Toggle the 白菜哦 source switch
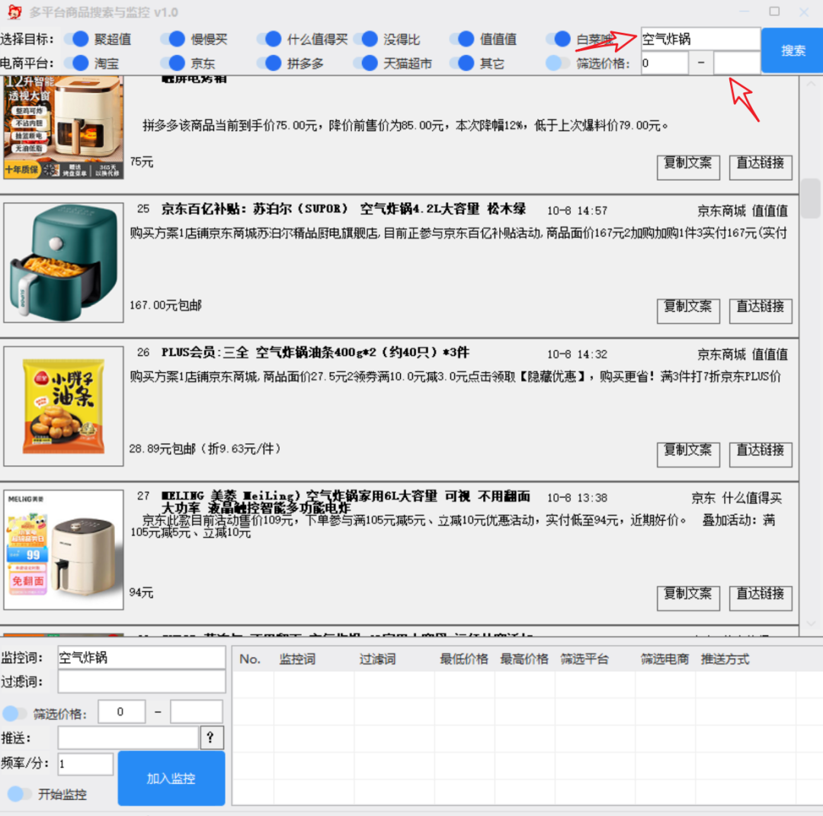This screenshot has height=816, width=823. (559, 39)
